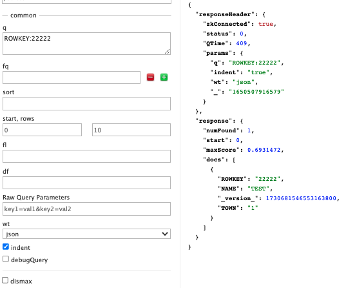Enable the dismax checkbox
This screenshot has height=288, width=357.
pos(5,280)
